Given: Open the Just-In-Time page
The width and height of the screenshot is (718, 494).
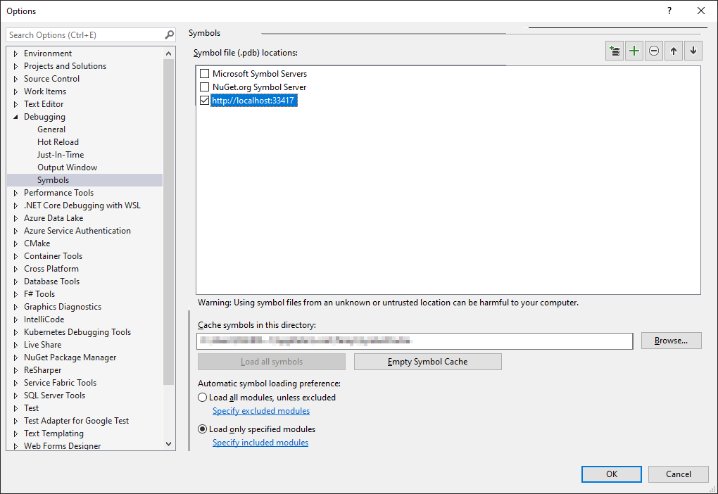Looking at the screenshot, I should pyautogui.click(x=61, y=155).
